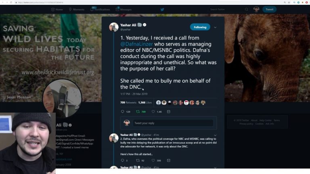
Task: Reply to main tweet via comment icon
Action: (x=123, y=112)
